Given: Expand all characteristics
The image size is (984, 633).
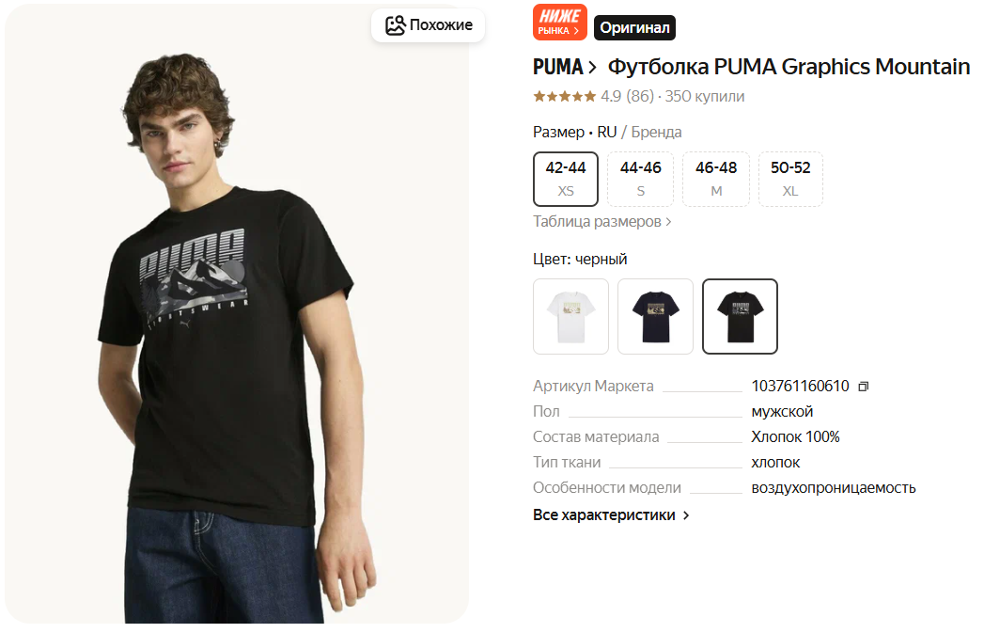Looking at the screenshot, I should (x=611, y=515).
